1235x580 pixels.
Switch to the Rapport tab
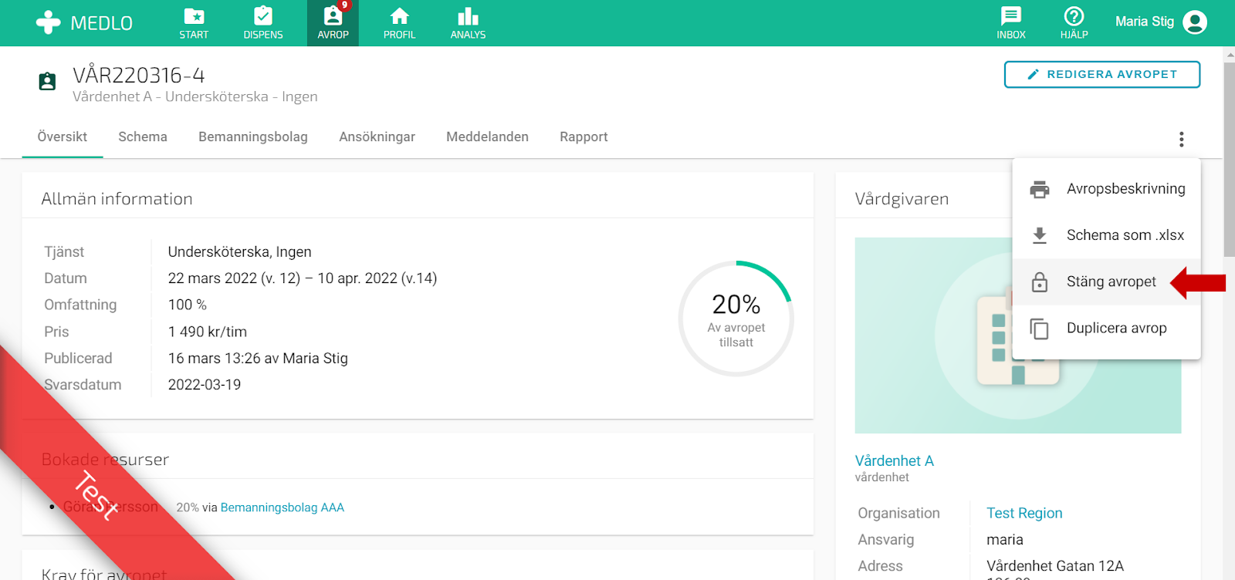584,137
